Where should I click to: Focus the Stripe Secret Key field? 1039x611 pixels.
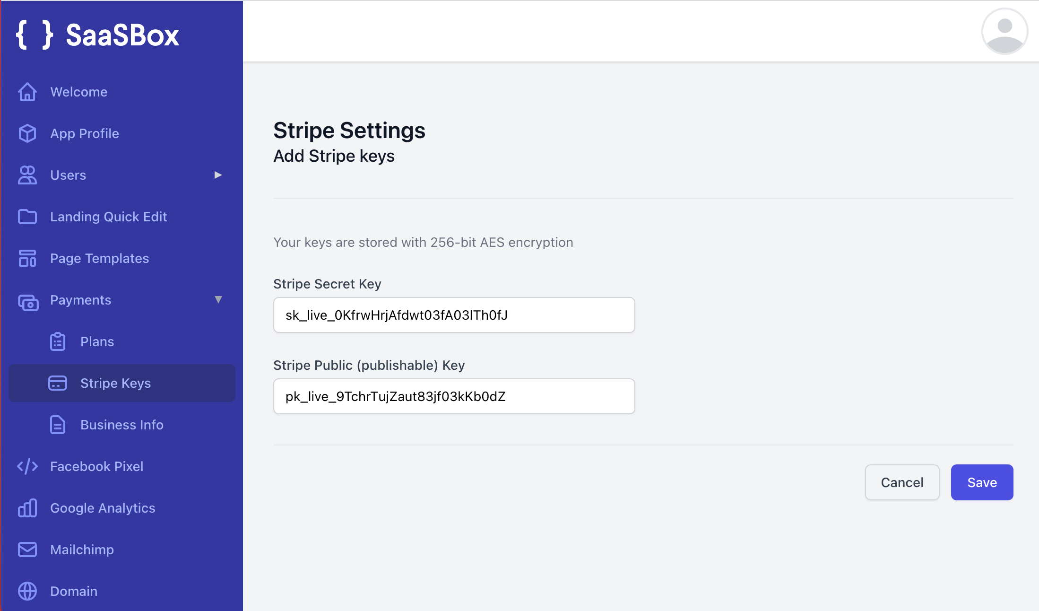(454, 315)
